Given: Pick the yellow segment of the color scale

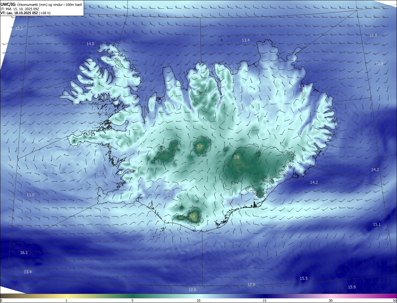Looking at the screenshot, I should (66, 296).
